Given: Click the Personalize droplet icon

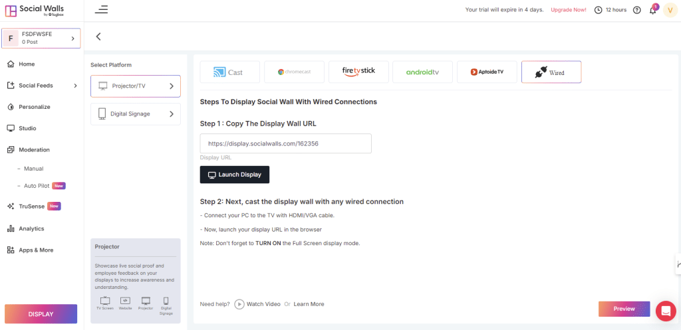Looking at the screenshot, I should (x=11, y=107).
